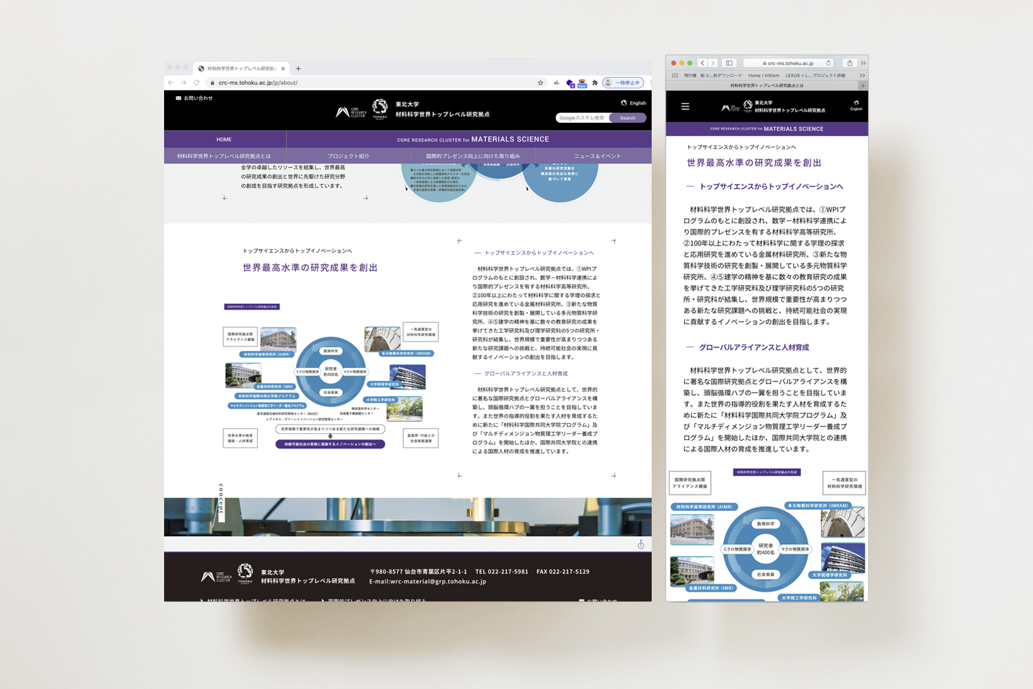This screenshot has width=1033, height=689.
Task: Open the Safari share button
Action: coord(850,63)
